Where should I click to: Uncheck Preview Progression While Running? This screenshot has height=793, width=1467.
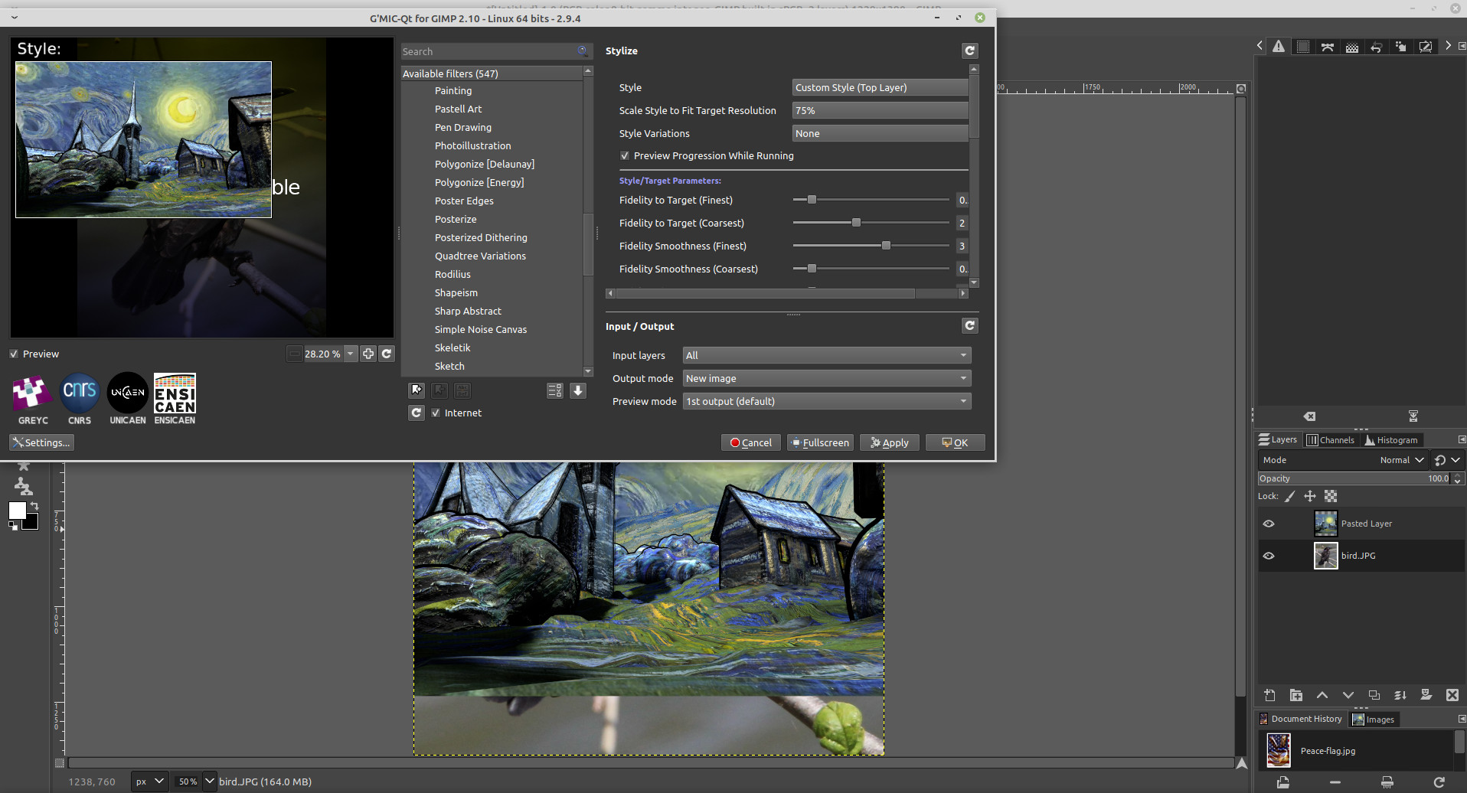point(625,155)
